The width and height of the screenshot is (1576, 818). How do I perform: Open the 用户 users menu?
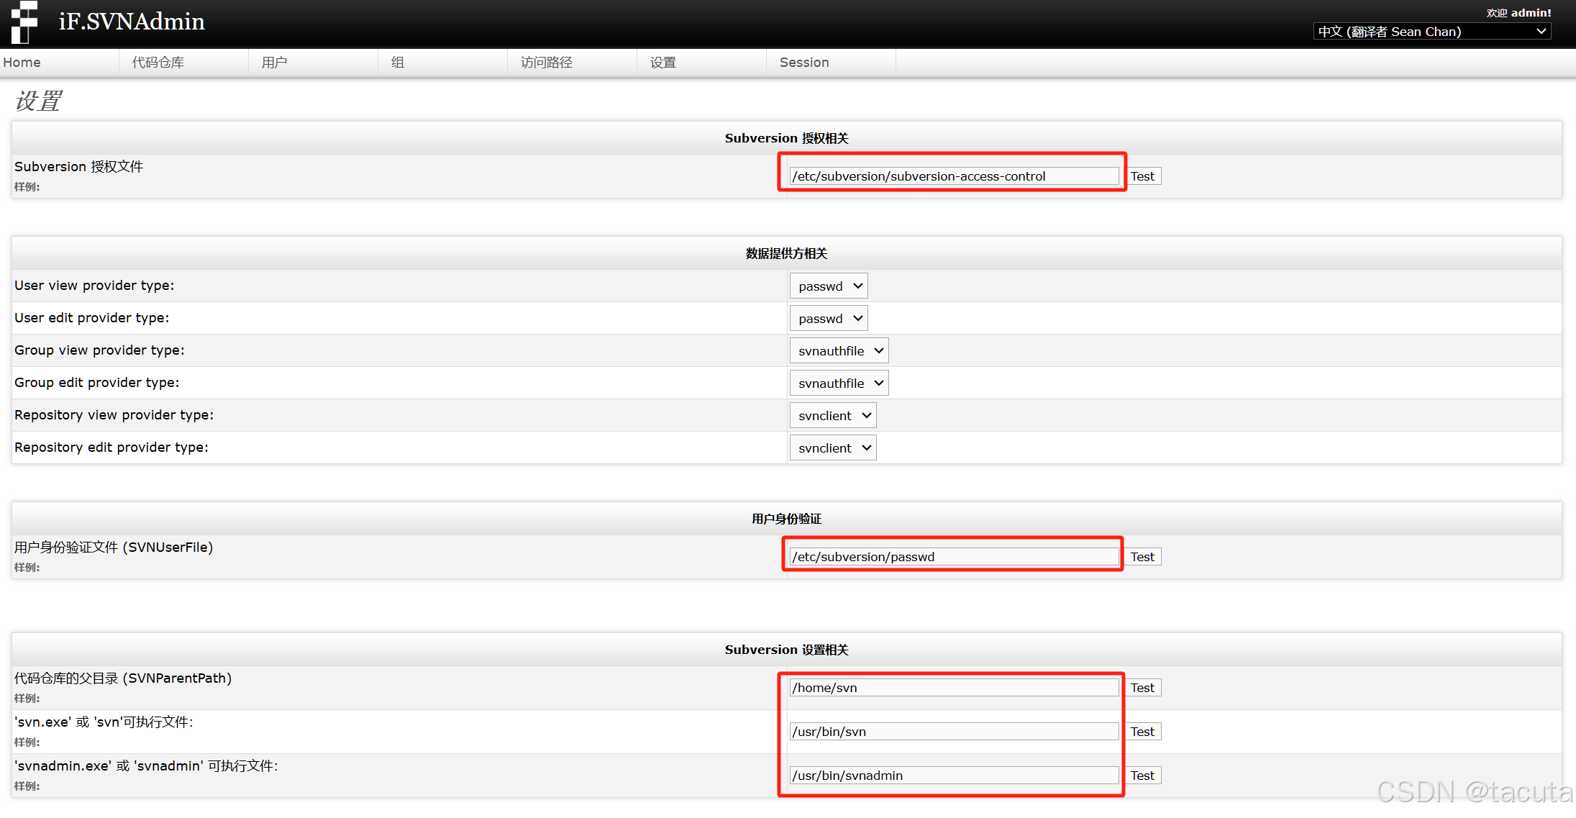(x=274, y=63)
